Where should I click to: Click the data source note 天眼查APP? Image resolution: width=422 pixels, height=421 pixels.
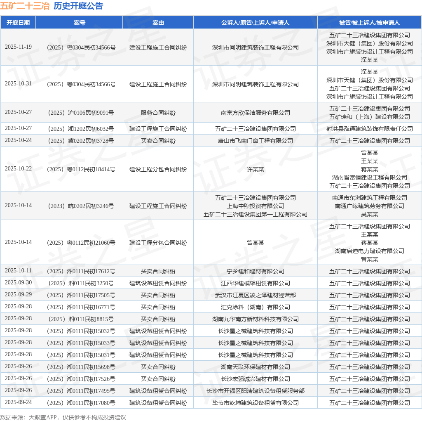(x=42, y=417)
